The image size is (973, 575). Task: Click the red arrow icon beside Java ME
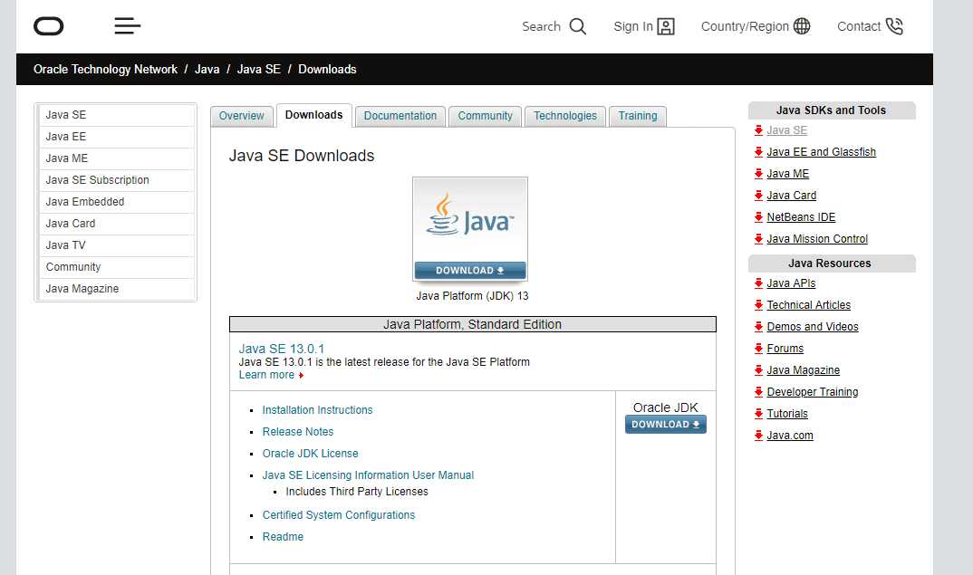pyautogui.click(x=758, y=174)
